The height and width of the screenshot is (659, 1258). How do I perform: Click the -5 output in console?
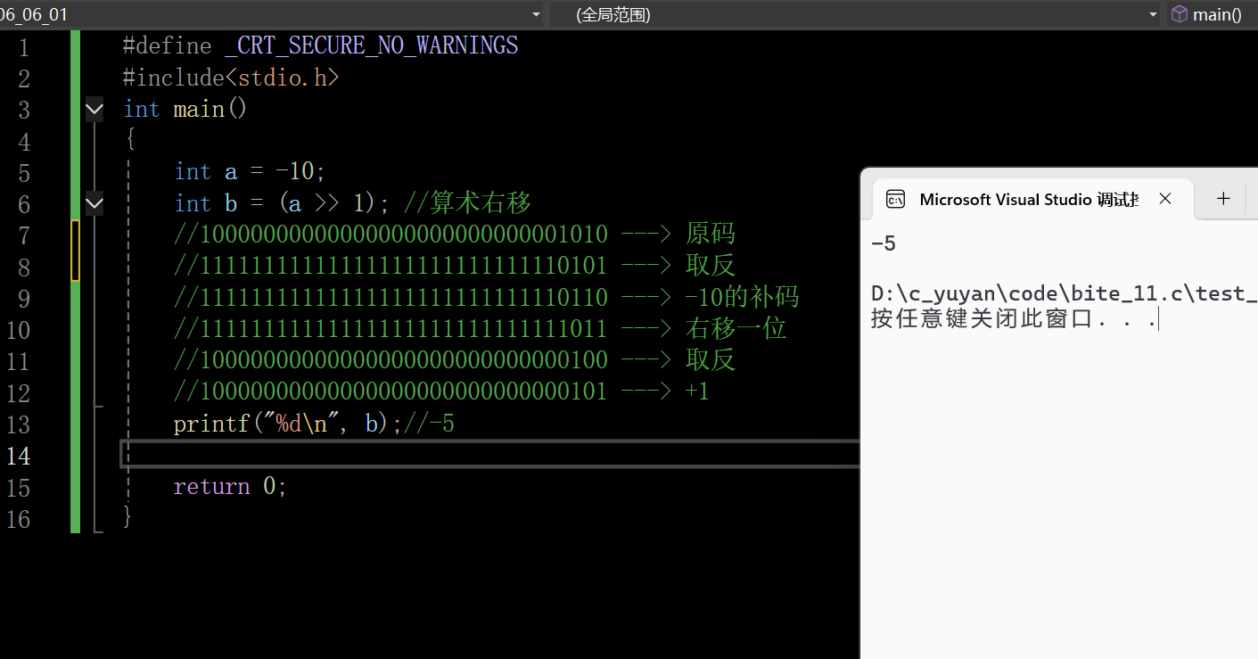coord(883,243)
